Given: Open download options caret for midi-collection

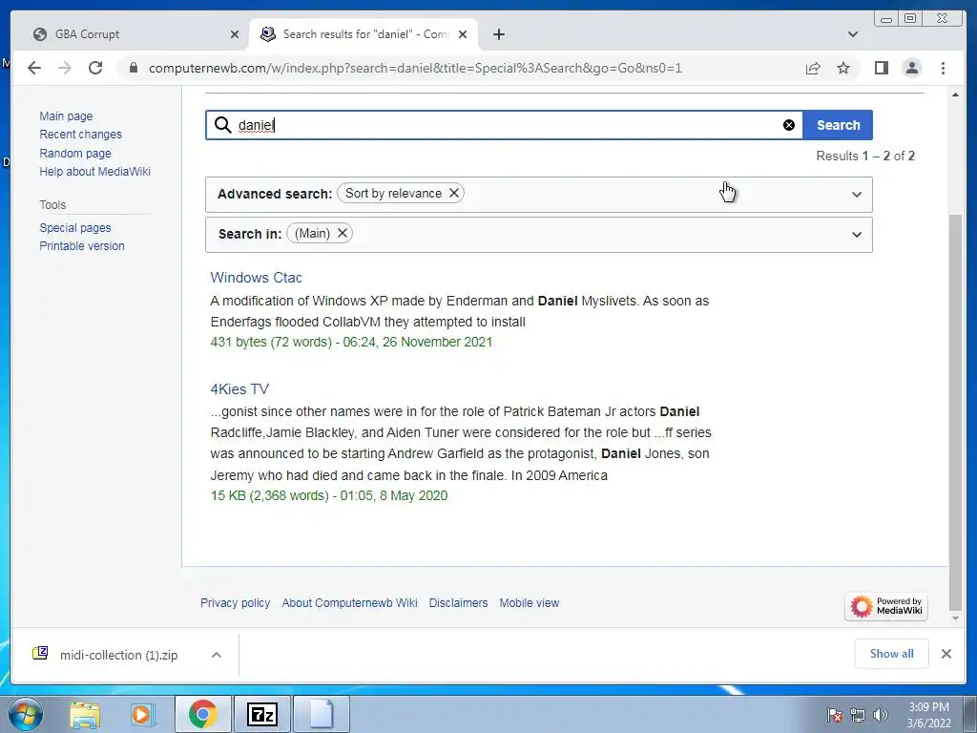Looking at the screenshot, I should coord(217,655).
